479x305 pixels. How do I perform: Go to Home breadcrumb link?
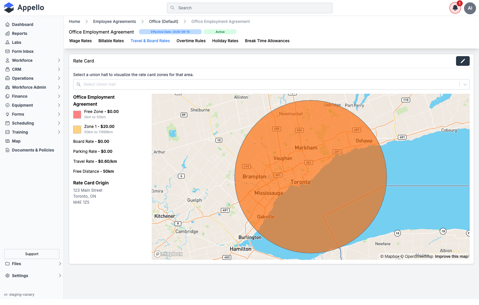coord(75,22)
